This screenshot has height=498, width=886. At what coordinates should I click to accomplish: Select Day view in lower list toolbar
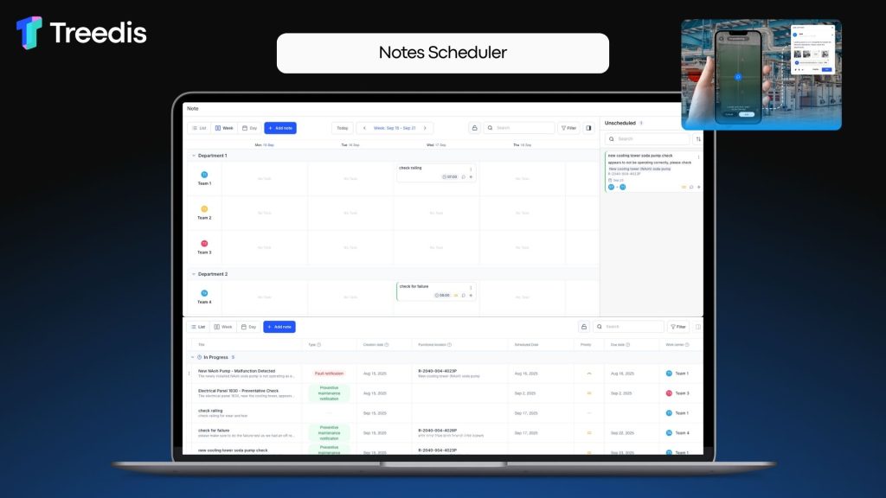click(x=249, y=327)
